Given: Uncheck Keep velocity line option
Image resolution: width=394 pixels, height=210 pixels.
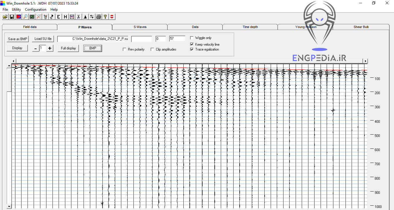Looking at the screenshot, I should point(192,44).
